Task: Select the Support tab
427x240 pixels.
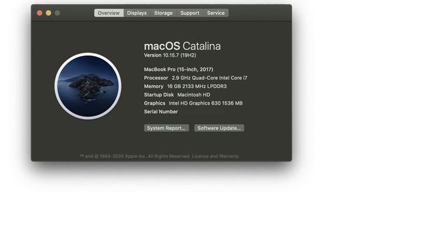Action: pos(189,13)
